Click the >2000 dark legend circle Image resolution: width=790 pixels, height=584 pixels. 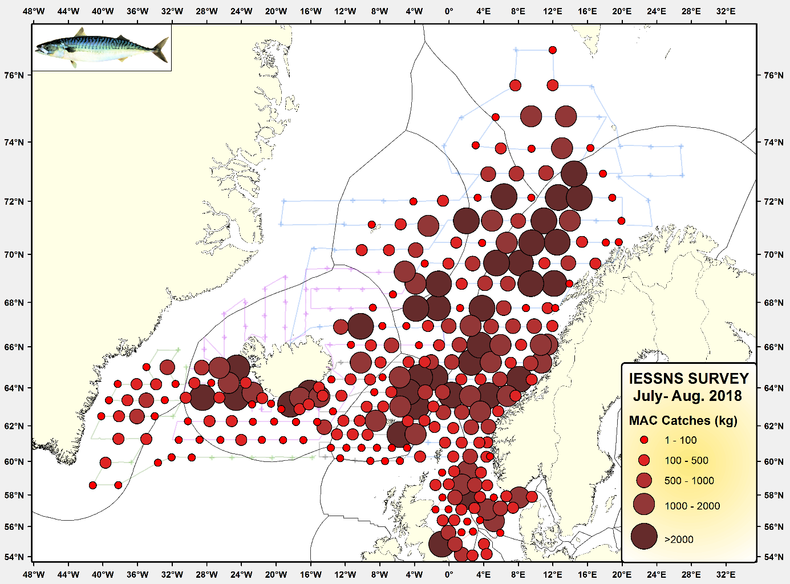point(644,537)
